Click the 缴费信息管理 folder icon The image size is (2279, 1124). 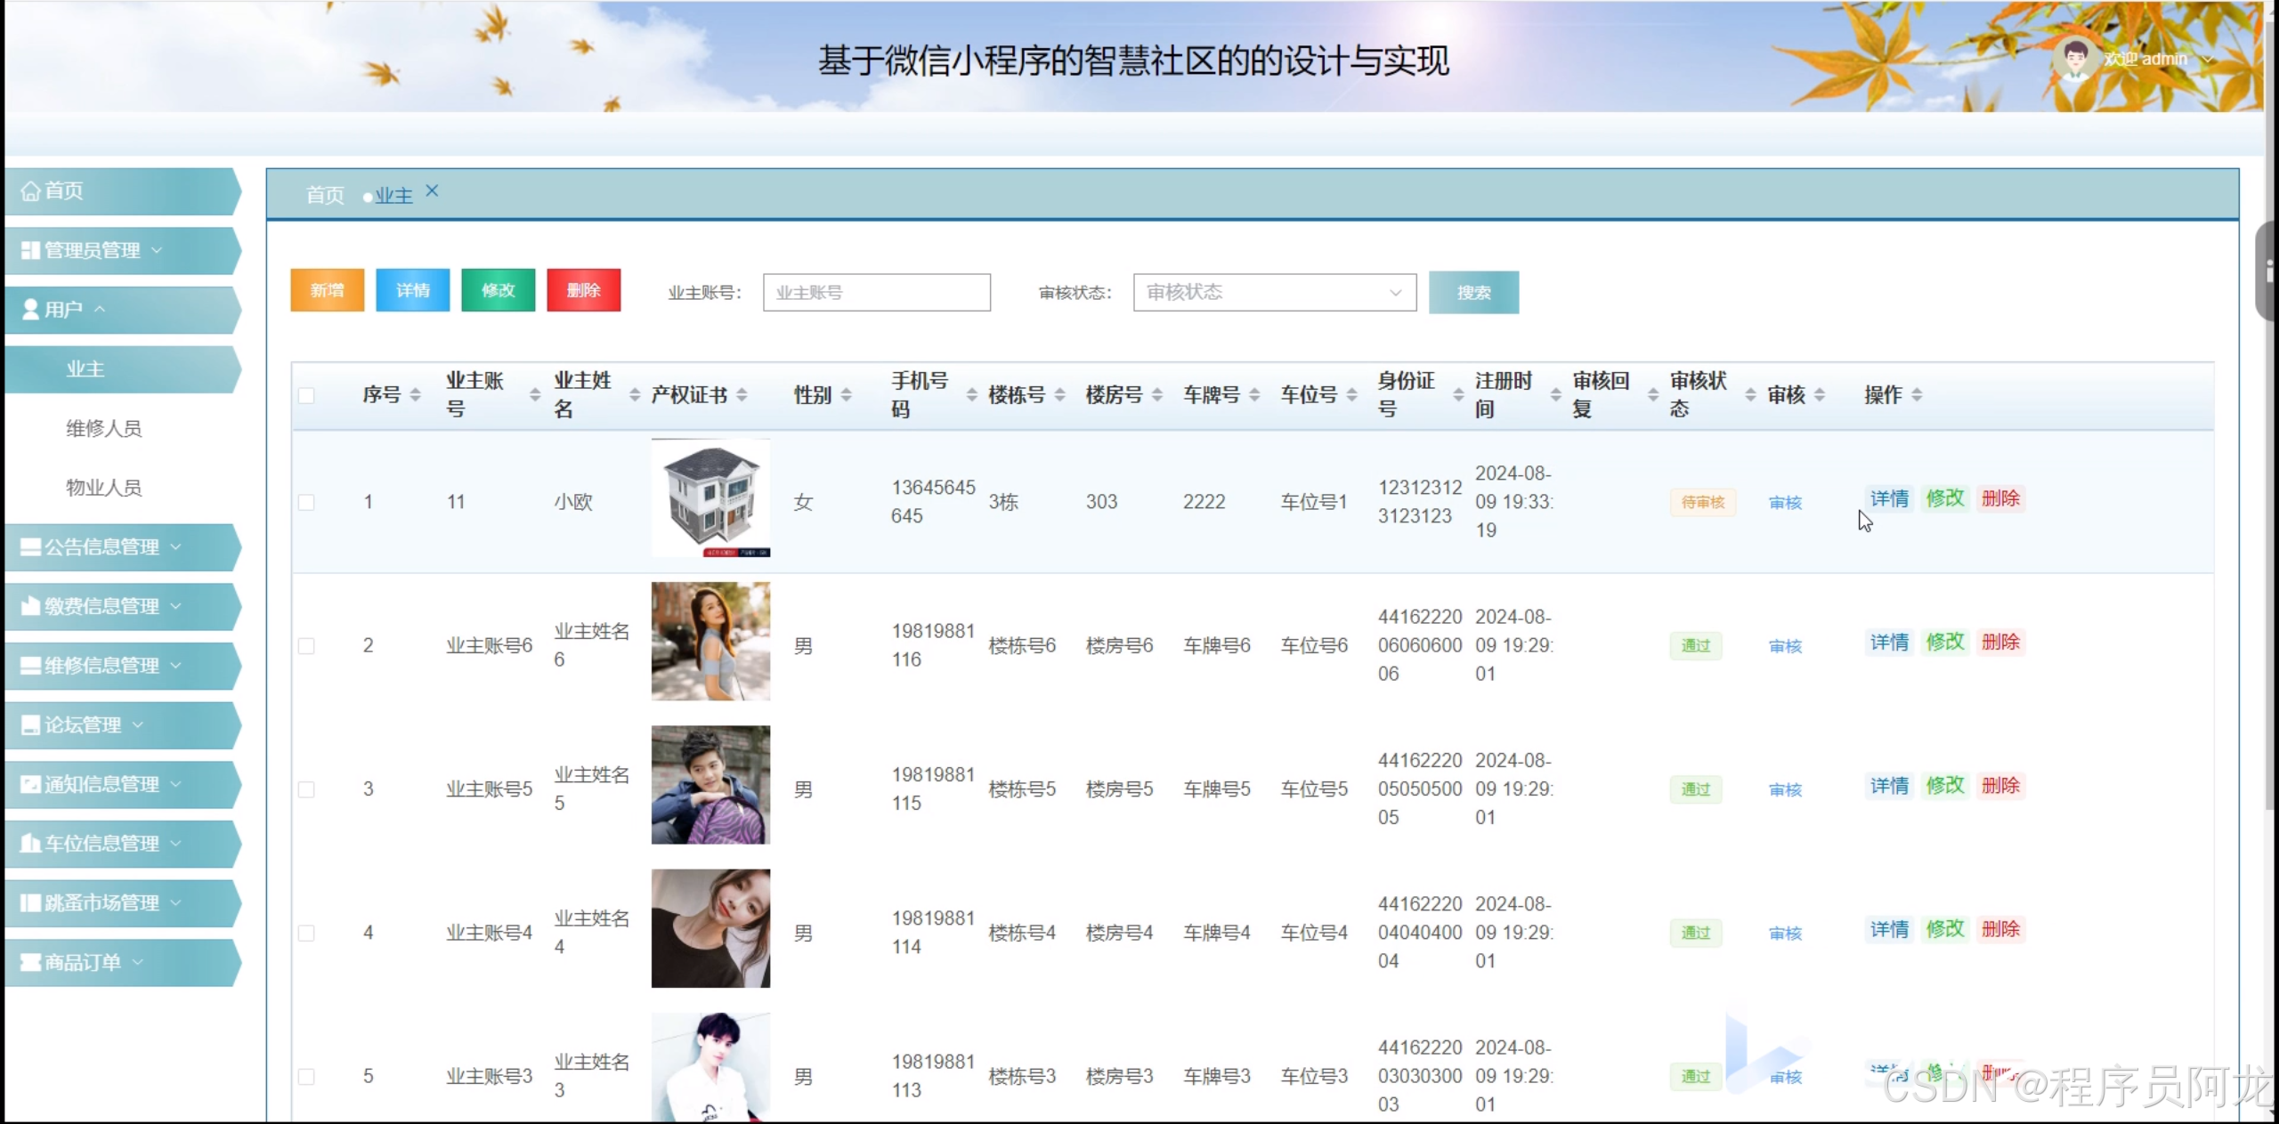pos(30,606)
